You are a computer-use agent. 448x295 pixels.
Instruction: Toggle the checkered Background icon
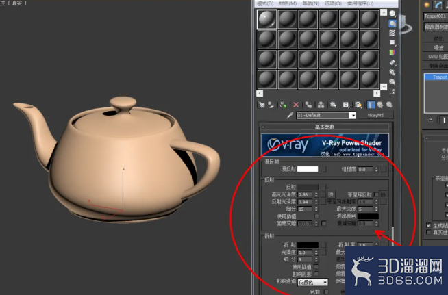point(393,33)
